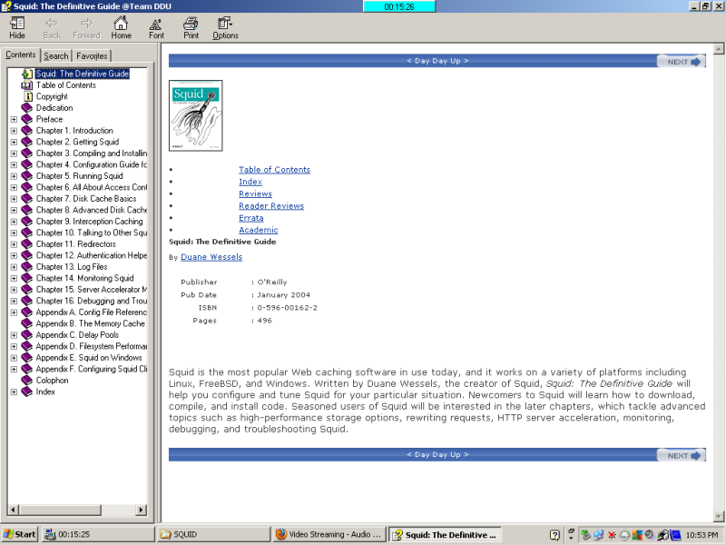
Task: Click the content pane scroll up arrow
Action: pos(719,48)
